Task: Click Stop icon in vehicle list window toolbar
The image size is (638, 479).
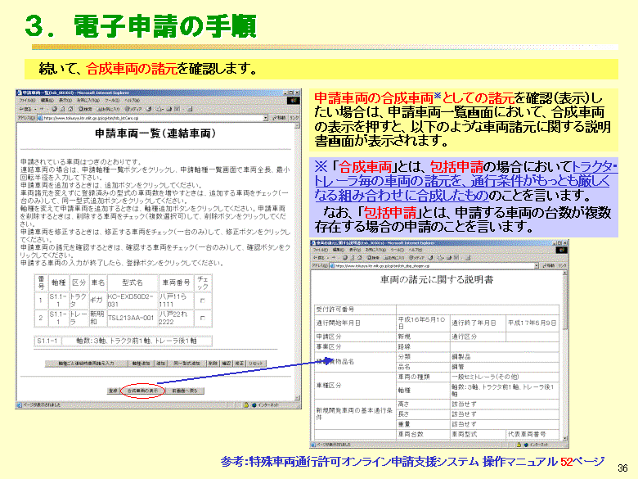Action: pyautogui.click(x=55, y=109)
